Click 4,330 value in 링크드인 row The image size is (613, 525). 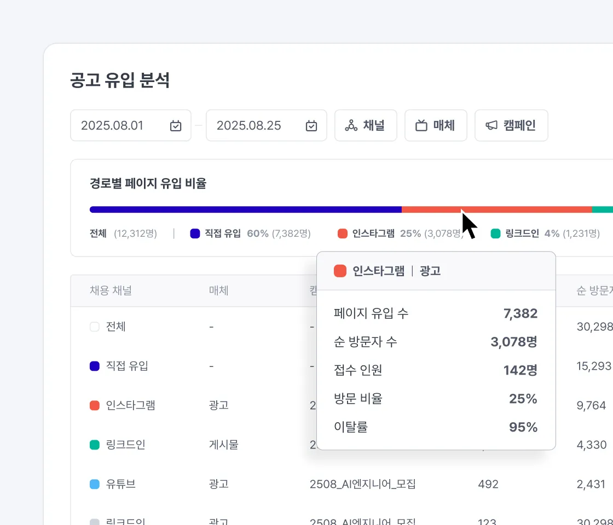(592, 445)
